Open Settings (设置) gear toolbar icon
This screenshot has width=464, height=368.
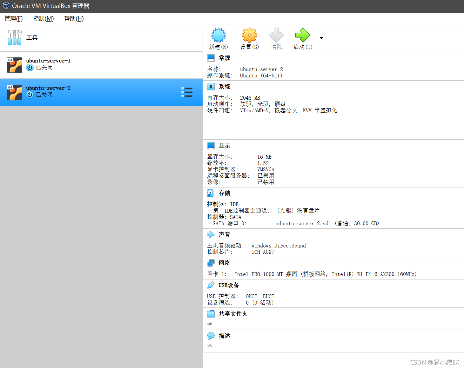click(249, 35)
